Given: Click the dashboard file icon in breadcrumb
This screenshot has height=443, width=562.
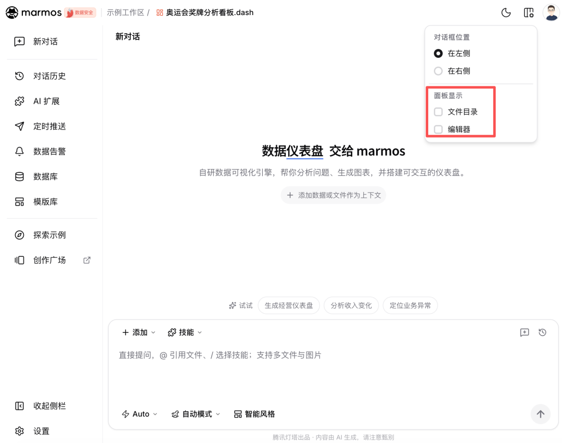Looking at the screenshot, I should (x=160, y=12).
